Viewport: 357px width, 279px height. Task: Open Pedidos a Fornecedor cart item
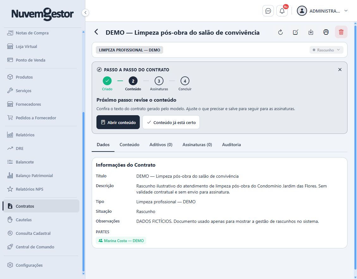pos(41,118)
